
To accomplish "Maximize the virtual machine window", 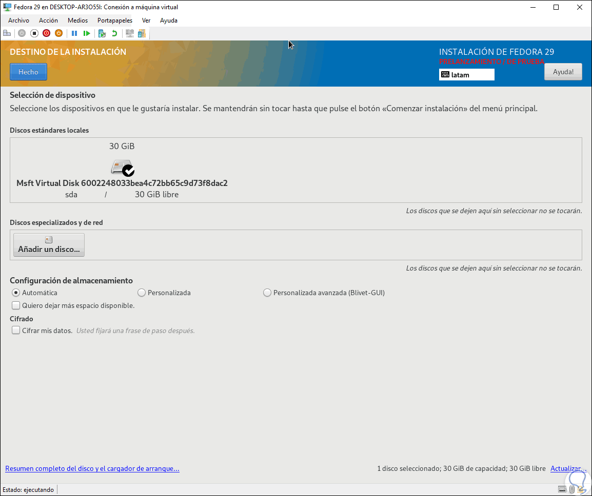I will tap(556, 7).
